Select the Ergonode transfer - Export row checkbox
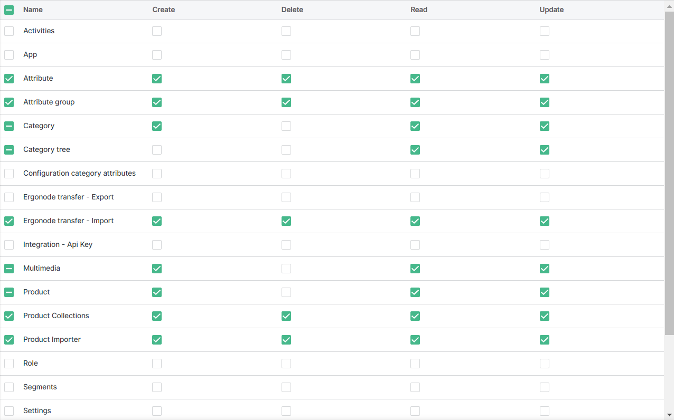The width and height of the screenshot is (674, 420). click(x=9, y=197)
